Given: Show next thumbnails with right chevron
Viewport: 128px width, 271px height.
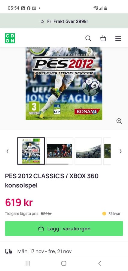Looking at the screenshot, I should (120, 151).
